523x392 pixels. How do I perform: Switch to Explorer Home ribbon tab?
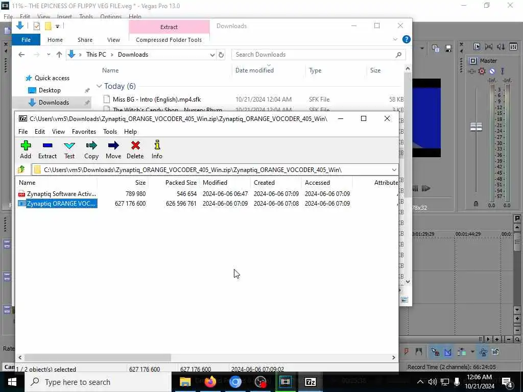point(55,40)
